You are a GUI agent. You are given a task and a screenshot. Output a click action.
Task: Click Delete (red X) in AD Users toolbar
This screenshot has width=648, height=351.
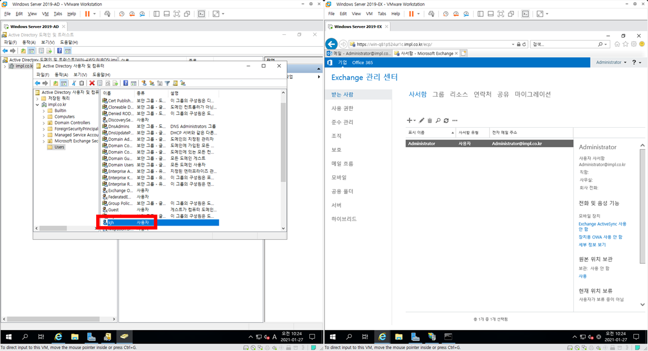coord(92,83)
